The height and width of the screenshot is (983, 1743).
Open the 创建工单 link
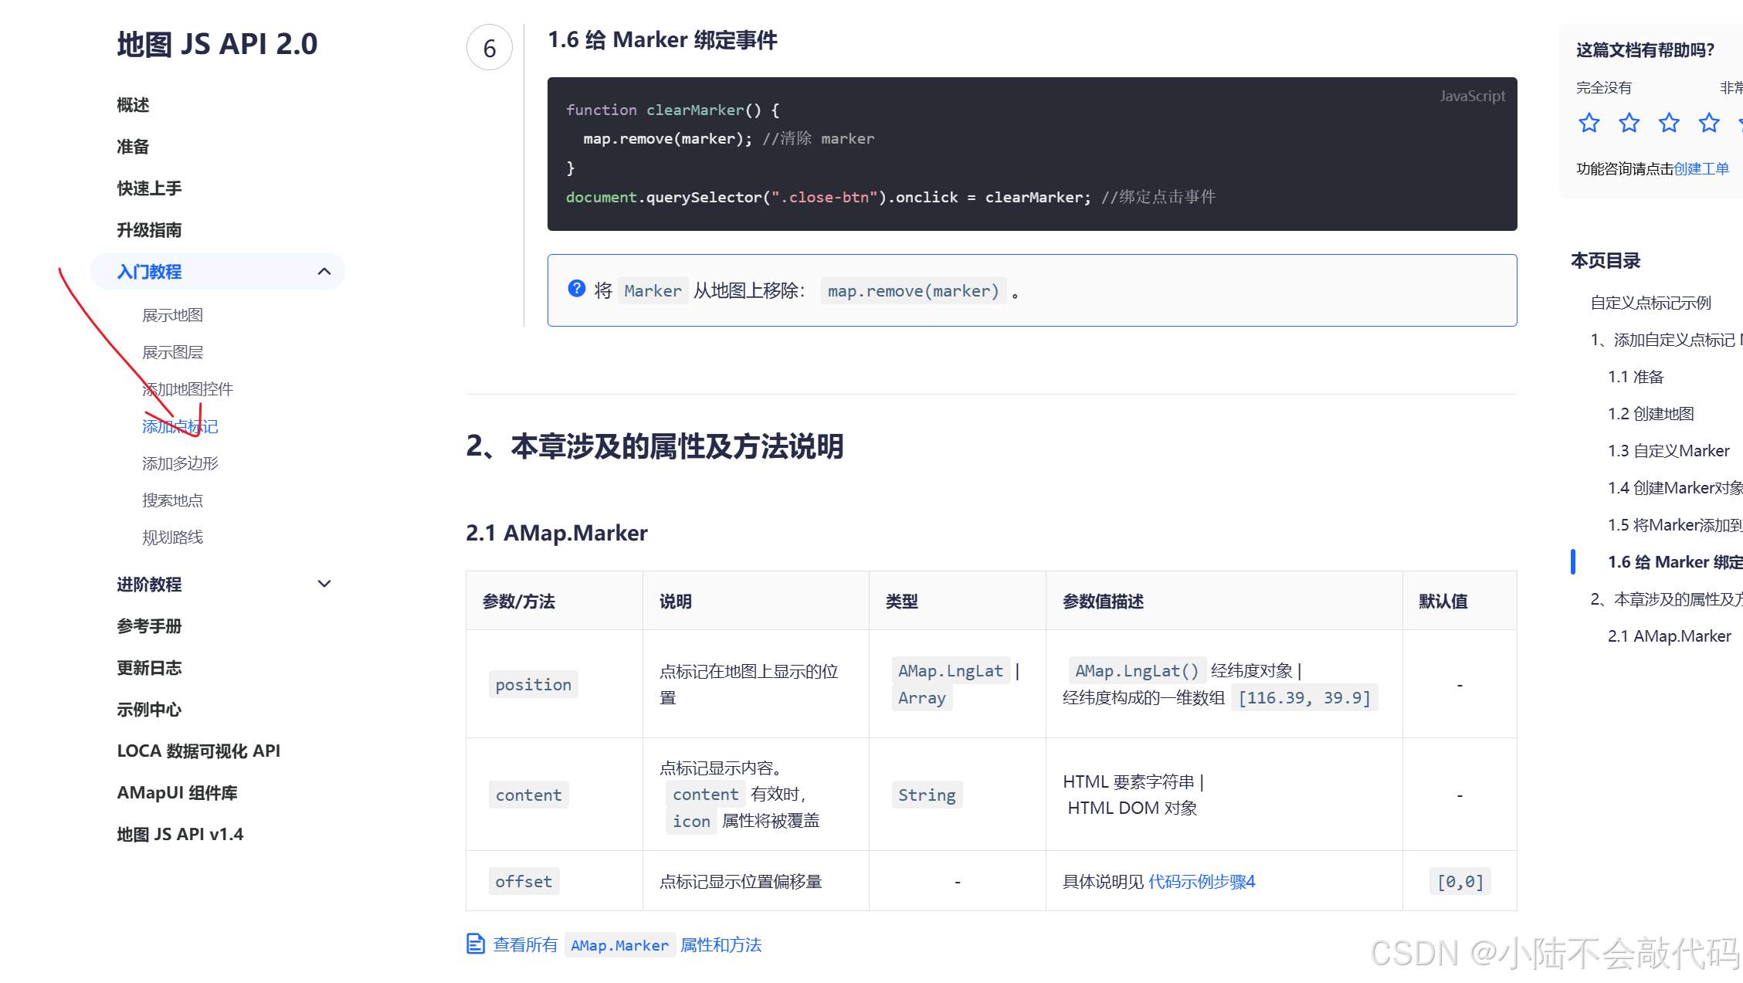coord(1701,168)
